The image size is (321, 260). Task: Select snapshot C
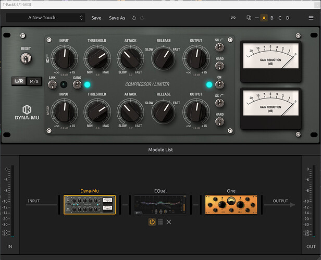[x=280, y=18]
